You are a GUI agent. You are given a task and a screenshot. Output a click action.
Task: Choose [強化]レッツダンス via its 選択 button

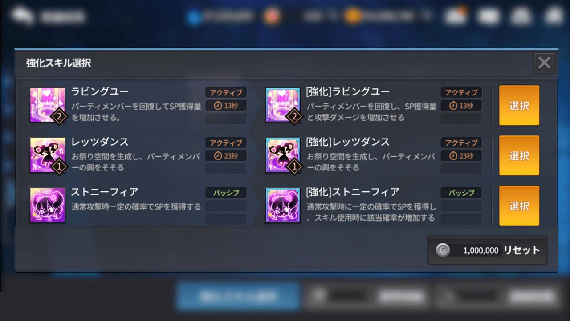[x=519, y=155]
